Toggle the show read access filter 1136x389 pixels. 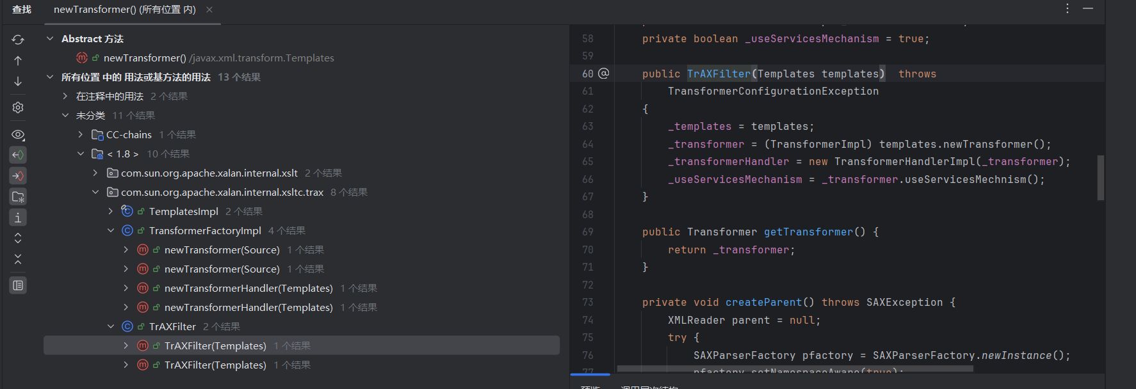point(18,155)
